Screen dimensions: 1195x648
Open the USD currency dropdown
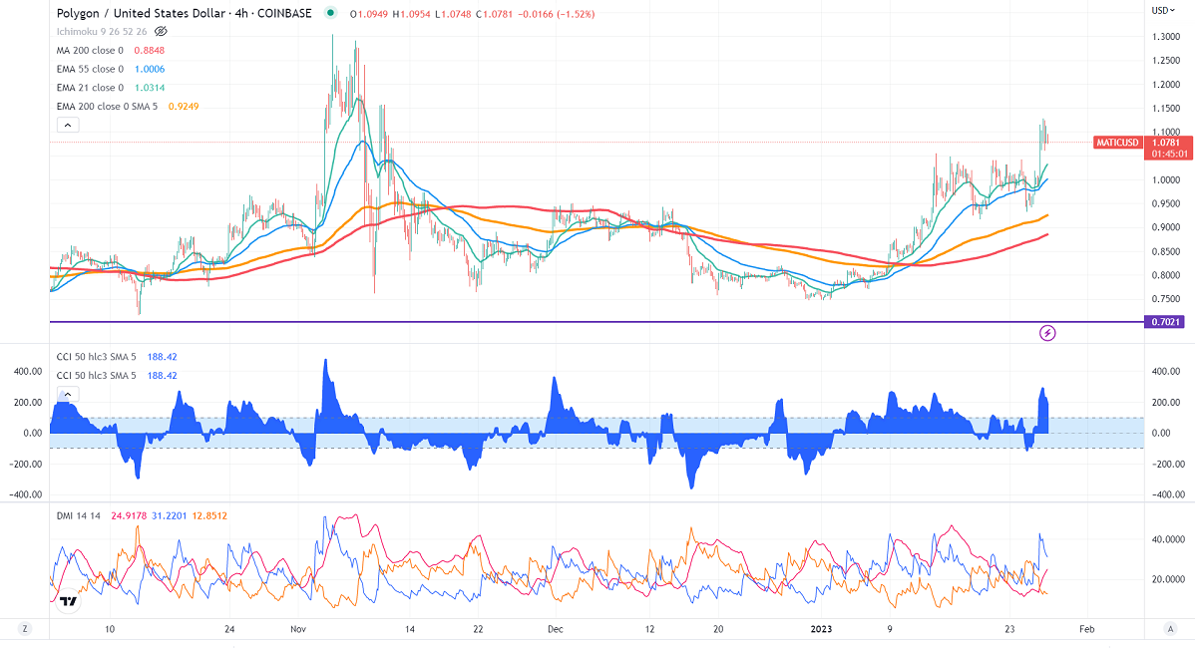coord(1162,11)
